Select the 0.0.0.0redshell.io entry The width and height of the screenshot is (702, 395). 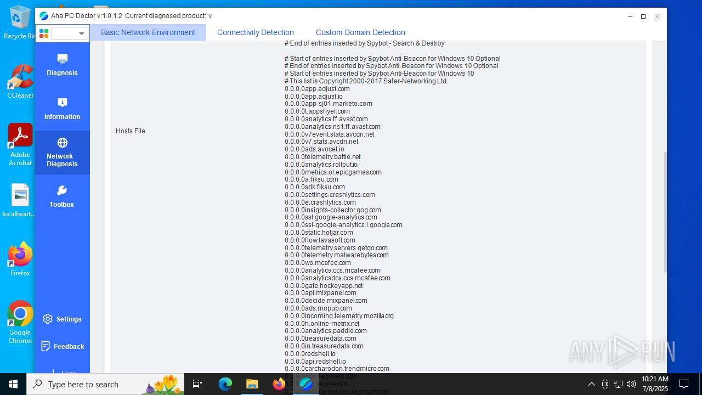[310, 354]
